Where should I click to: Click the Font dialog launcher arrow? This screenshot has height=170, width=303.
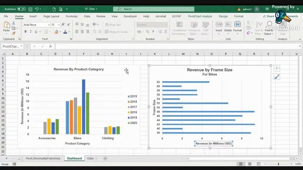[x=71, y=39]
